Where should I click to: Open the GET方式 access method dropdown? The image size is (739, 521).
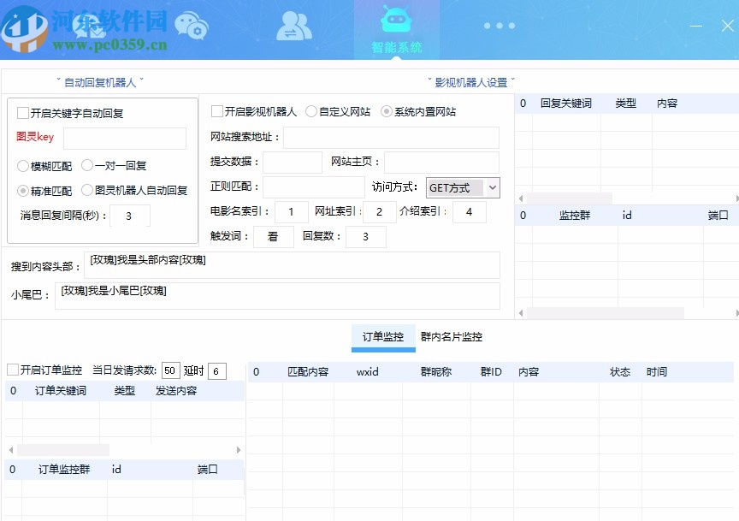pyautogui.click(x=463, y=187)
